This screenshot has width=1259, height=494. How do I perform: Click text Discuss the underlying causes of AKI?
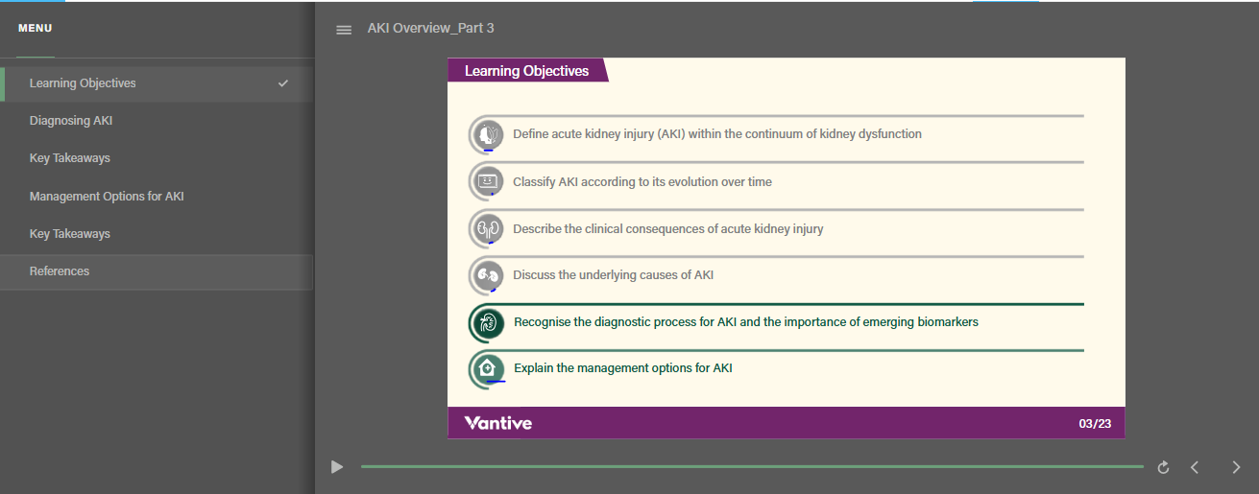(x=613, y=275)
